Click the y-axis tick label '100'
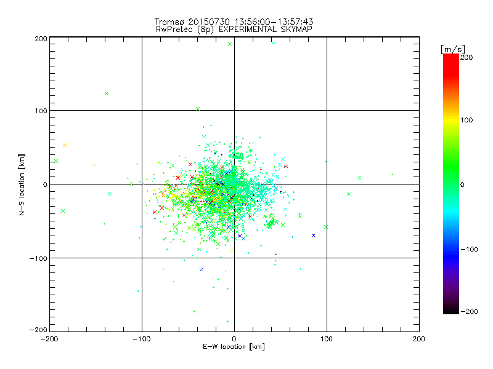 pyautogui.click(x=41, y=111)
